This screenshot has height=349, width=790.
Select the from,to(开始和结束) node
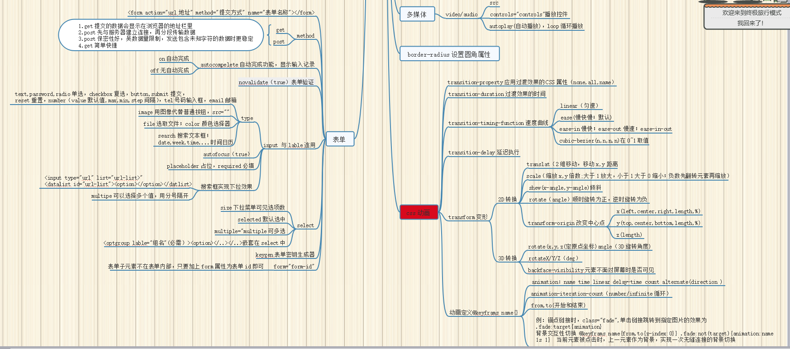click(558, 306)
